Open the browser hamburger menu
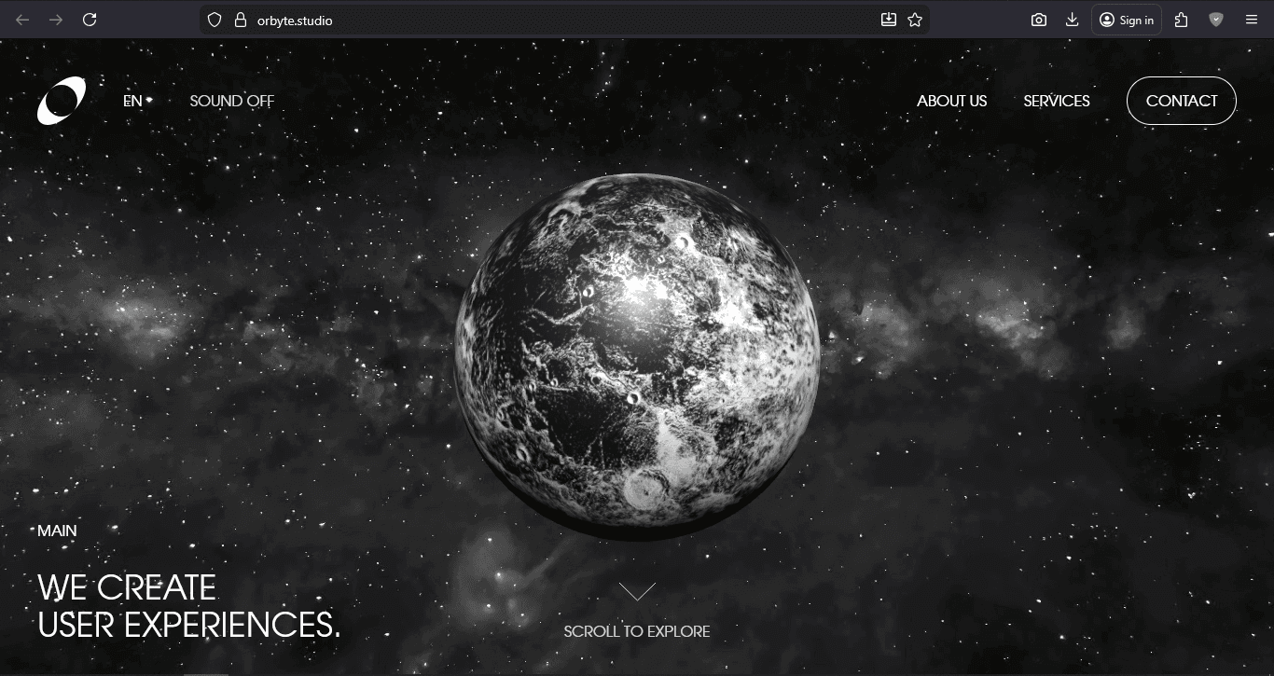This screenshot has height=676, width=1274. pyautogui.click(x=1253, y=20)
